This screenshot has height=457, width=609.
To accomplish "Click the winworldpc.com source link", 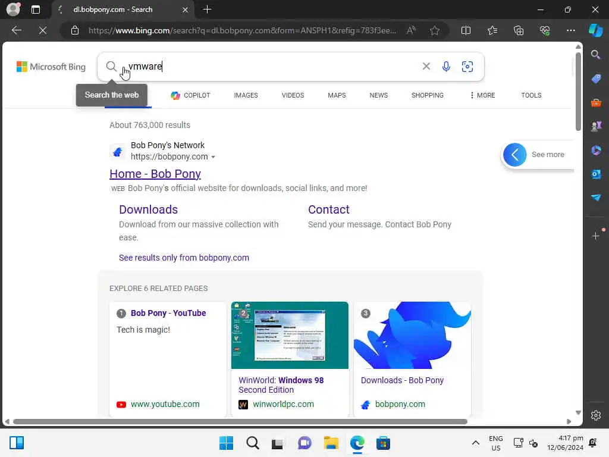I will click(x=283, y=404).
